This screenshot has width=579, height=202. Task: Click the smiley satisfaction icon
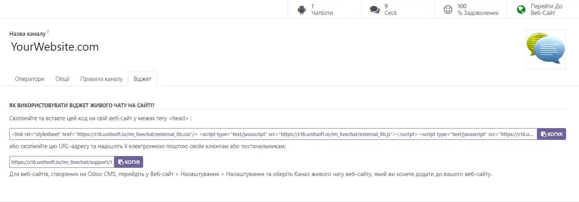coord(448,9)
